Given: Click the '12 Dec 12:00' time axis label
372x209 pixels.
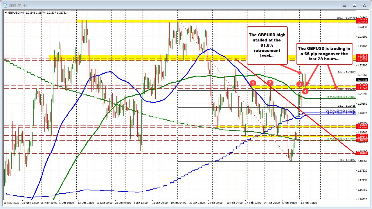Looking at the screenshot, I should point(86,203).
